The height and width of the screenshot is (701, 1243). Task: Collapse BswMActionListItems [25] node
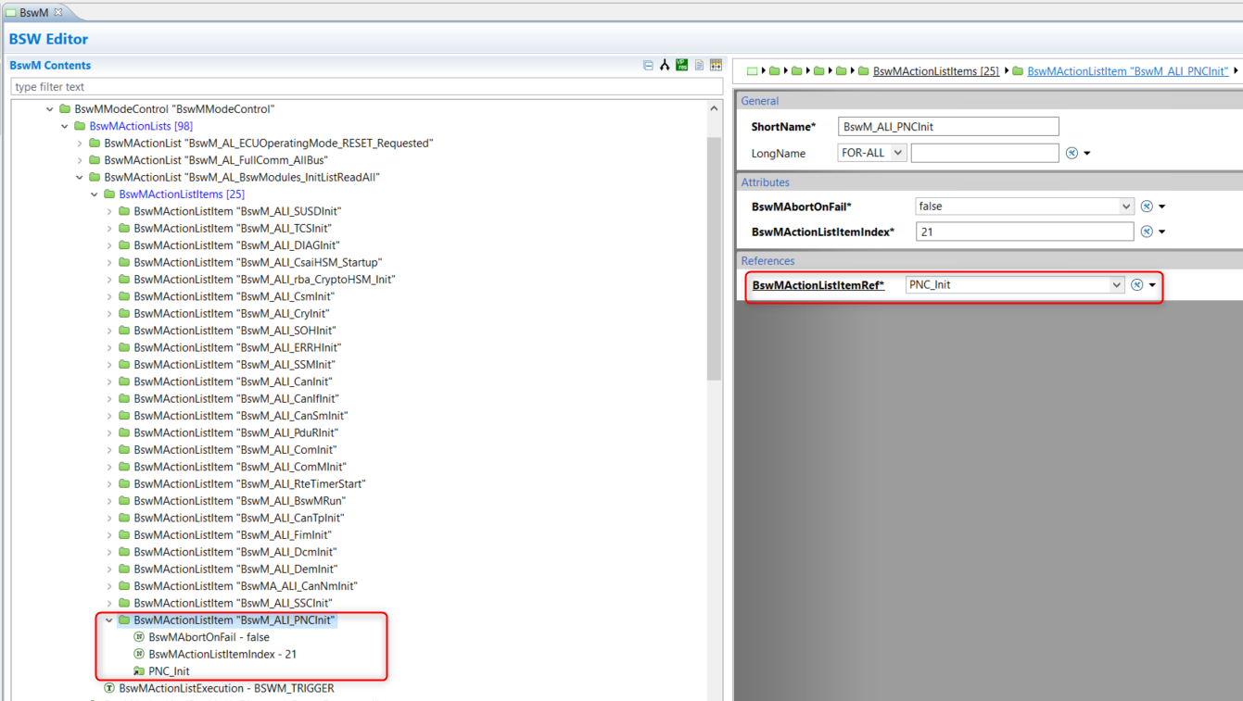[95, 194]
